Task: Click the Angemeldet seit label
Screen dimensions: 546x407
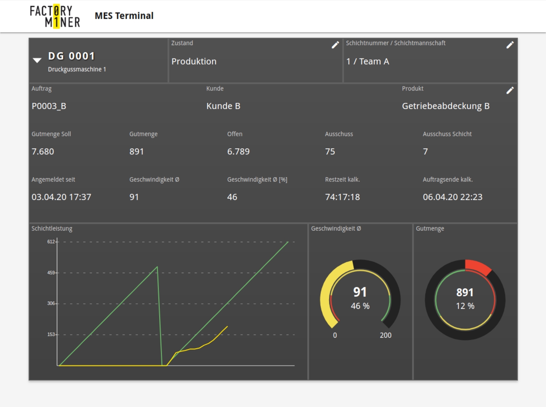Action: (x=53, y=179)
